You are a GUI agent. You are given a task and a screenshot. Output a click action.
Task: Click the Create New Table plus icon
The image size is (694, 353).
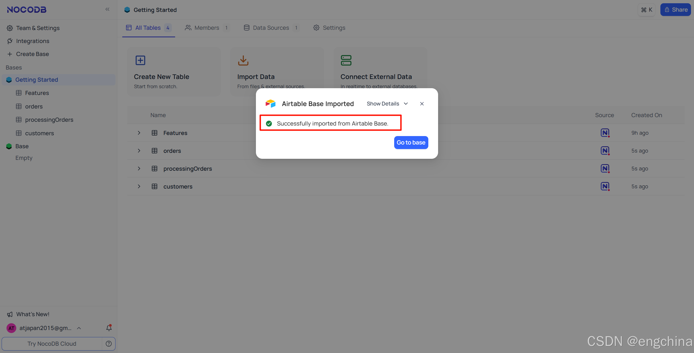tap(140, 60)
